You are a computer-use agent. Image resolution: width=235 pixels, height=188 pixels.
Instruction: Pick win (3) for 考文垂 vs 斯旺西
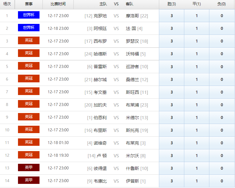(172, 92)
